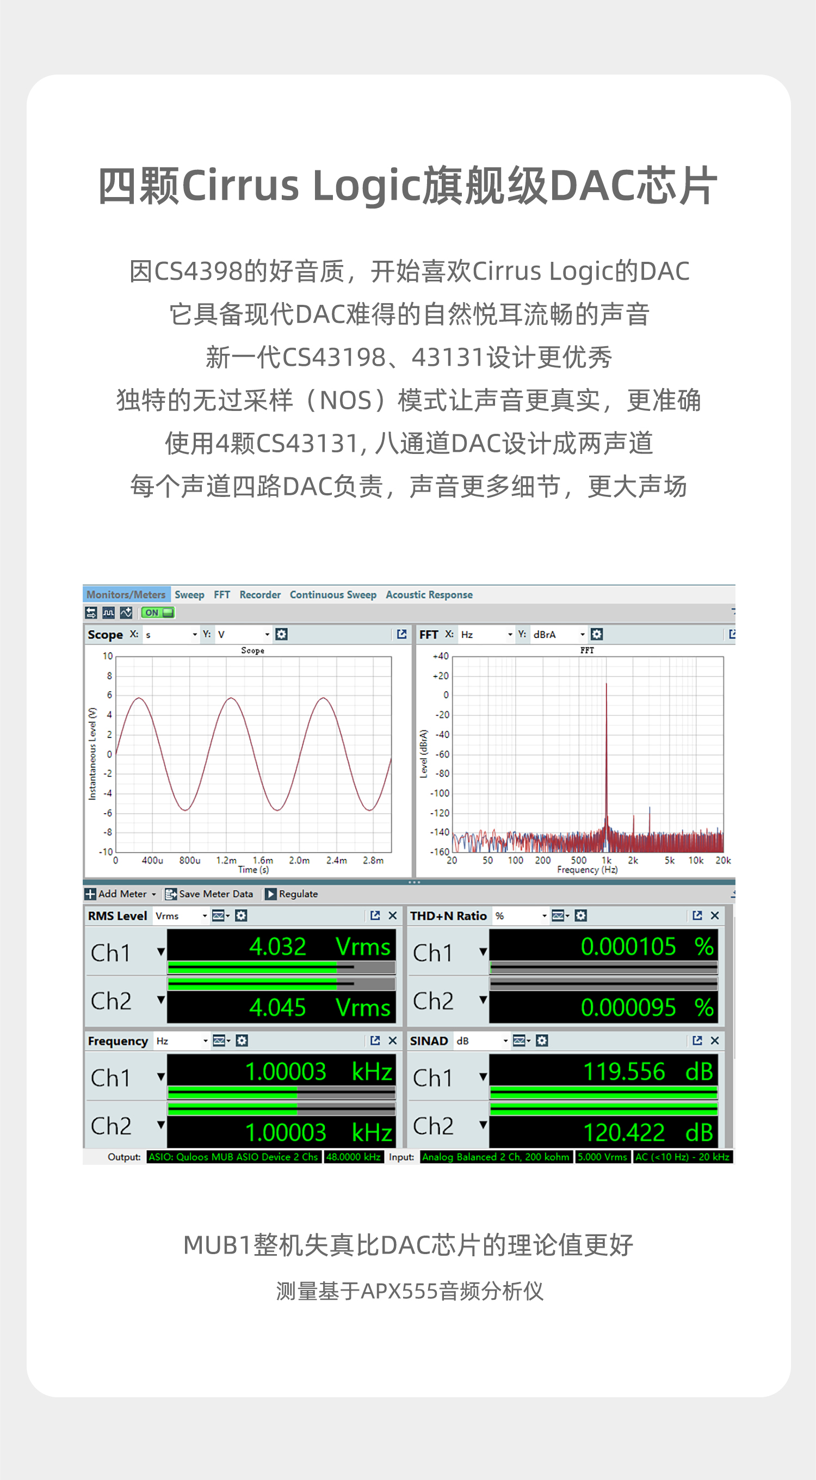Click the Ch1 RMS Level bar graph
Viewport: 816px width, 1480px height.
(281, 967)
